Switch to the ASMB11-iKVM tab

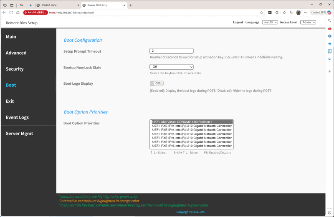coord(57,5)
